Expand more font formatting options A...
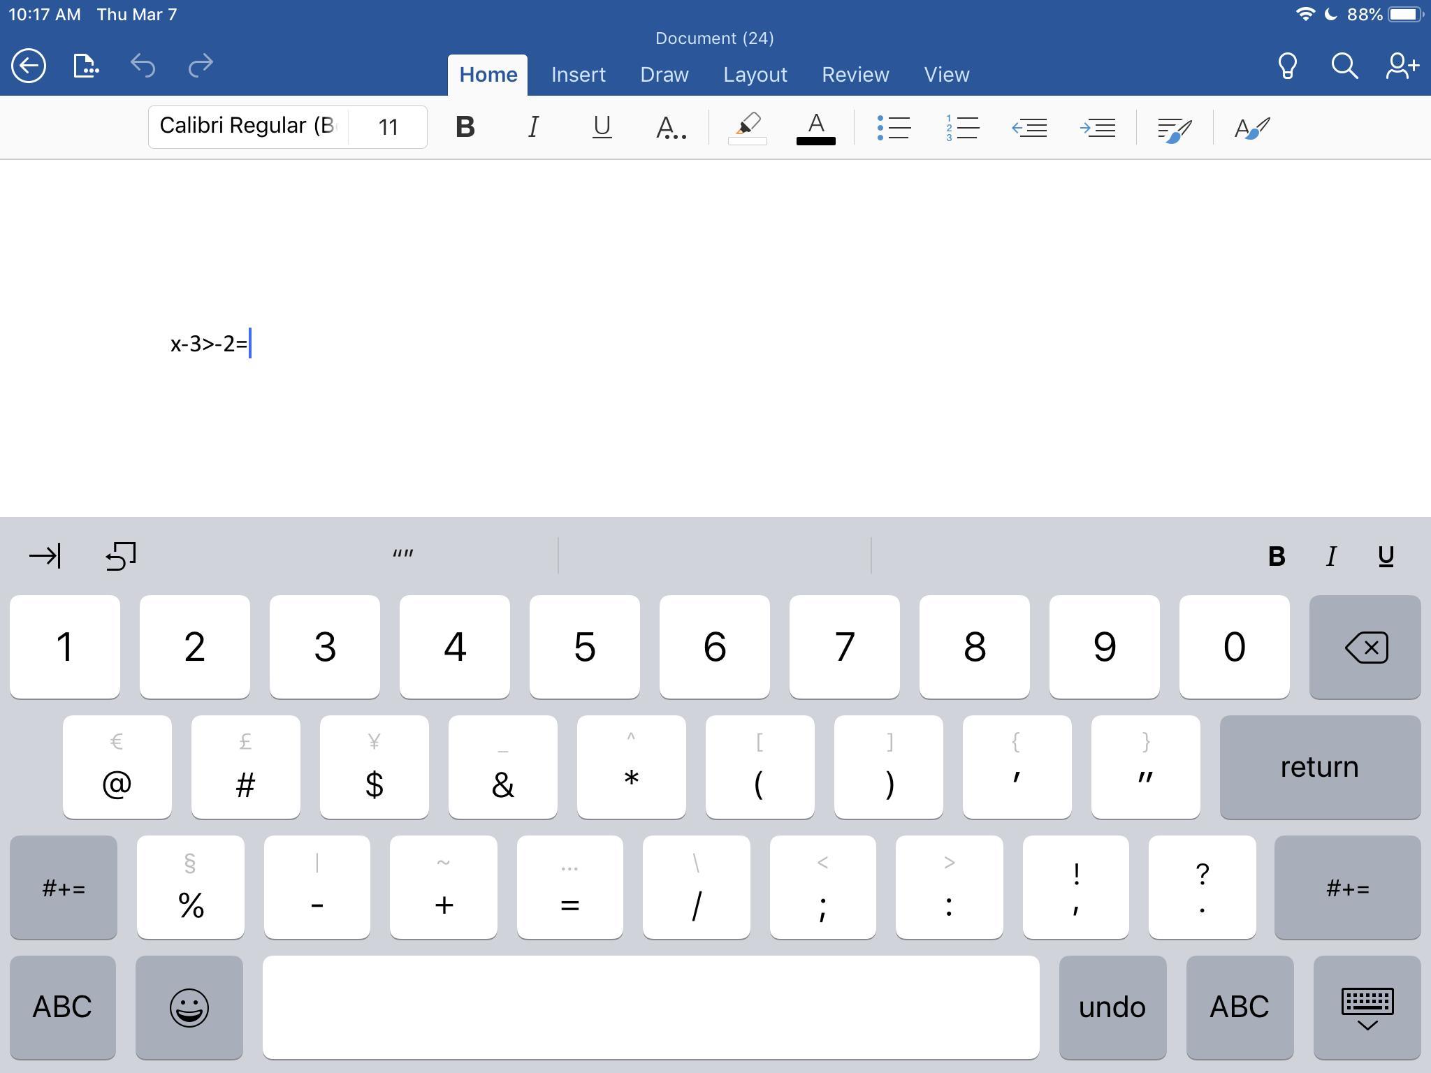The width and height of the screenshot is (1431, 1073). (671, 128)
